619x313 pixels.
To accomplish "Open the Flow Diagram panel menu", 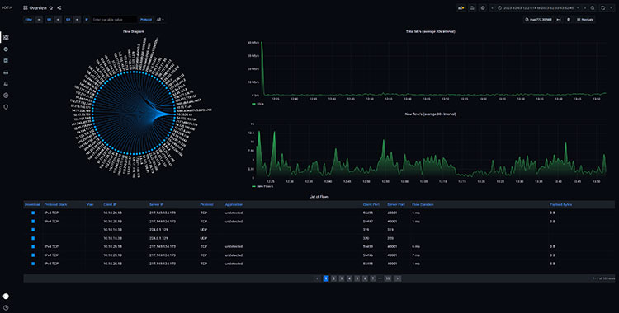I will (134, 31).
